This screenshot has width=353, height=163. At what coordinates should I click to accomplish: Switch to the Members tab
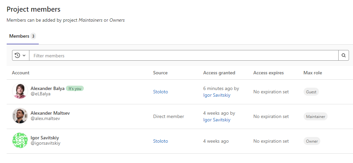(19, 36)
